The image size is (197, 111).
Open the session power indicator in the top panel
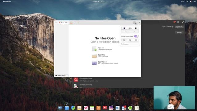[195, 2]
